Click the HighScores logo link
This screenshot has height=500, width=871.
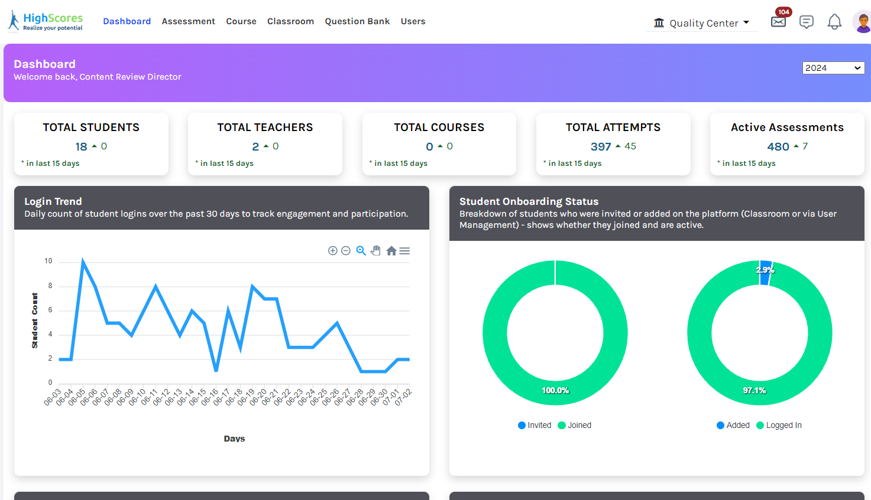pos(46,21)
